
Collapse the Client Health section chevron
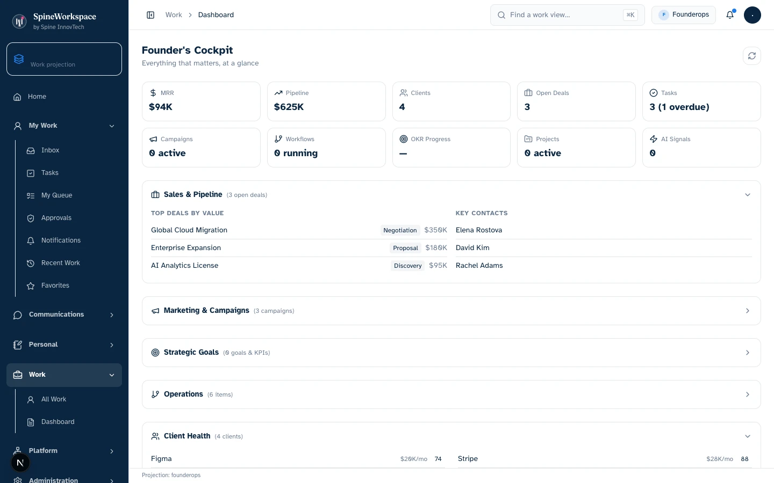point(748,436)
